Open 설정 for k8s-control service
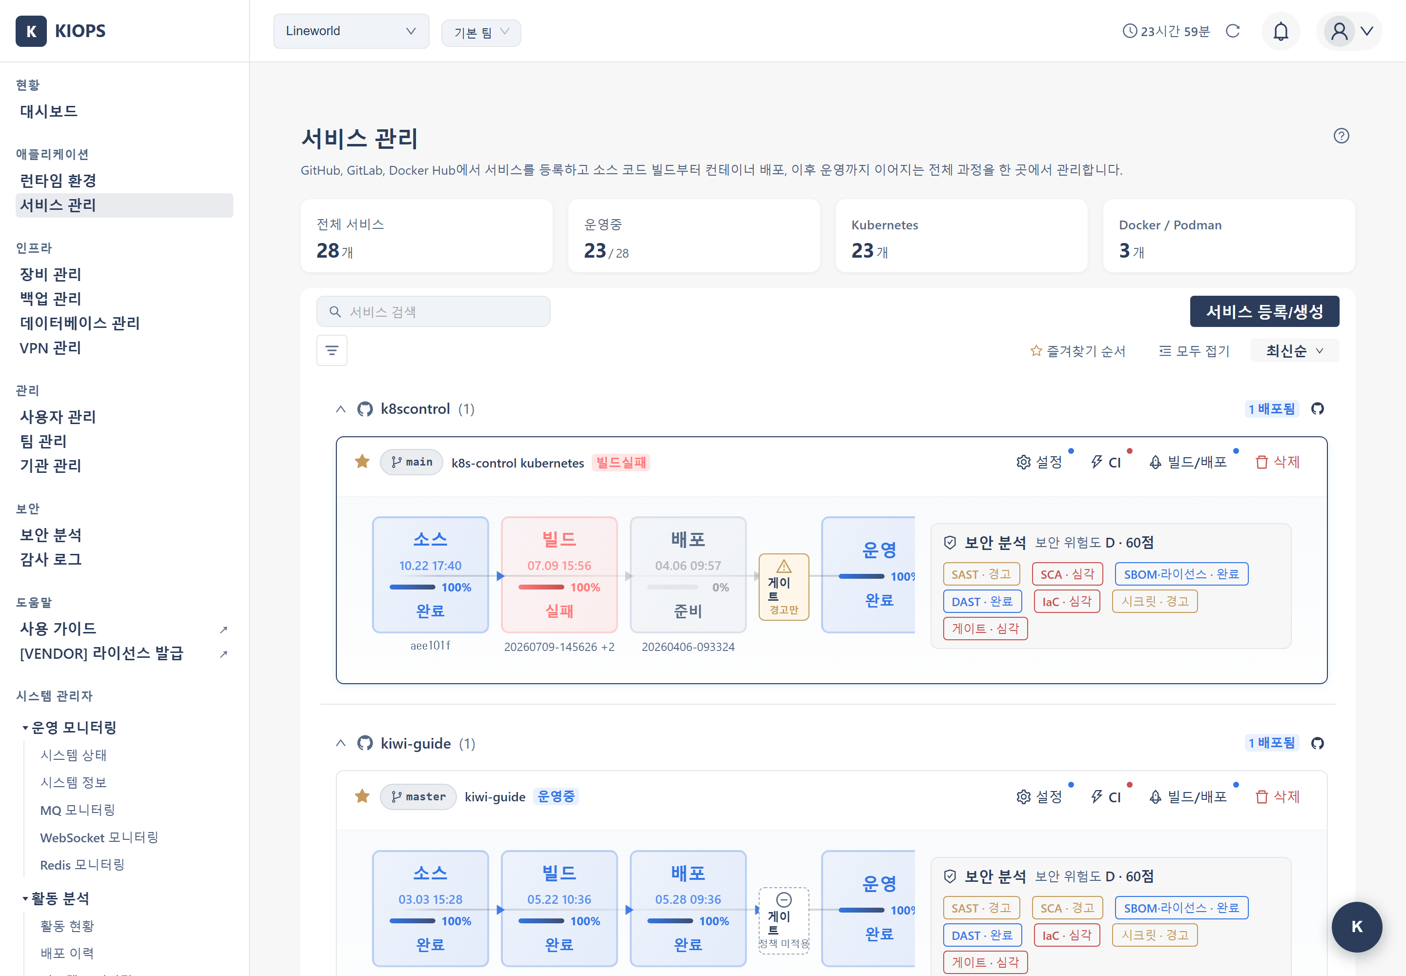Viewport: 1406px width, 976px height. point(1039,462)
